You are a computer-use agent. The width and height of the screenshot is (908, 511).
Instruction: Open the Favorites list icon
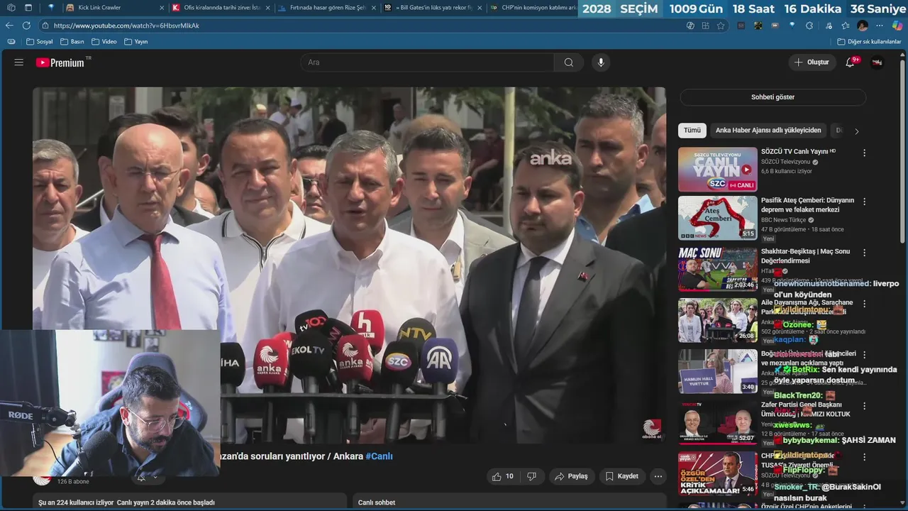846,26
